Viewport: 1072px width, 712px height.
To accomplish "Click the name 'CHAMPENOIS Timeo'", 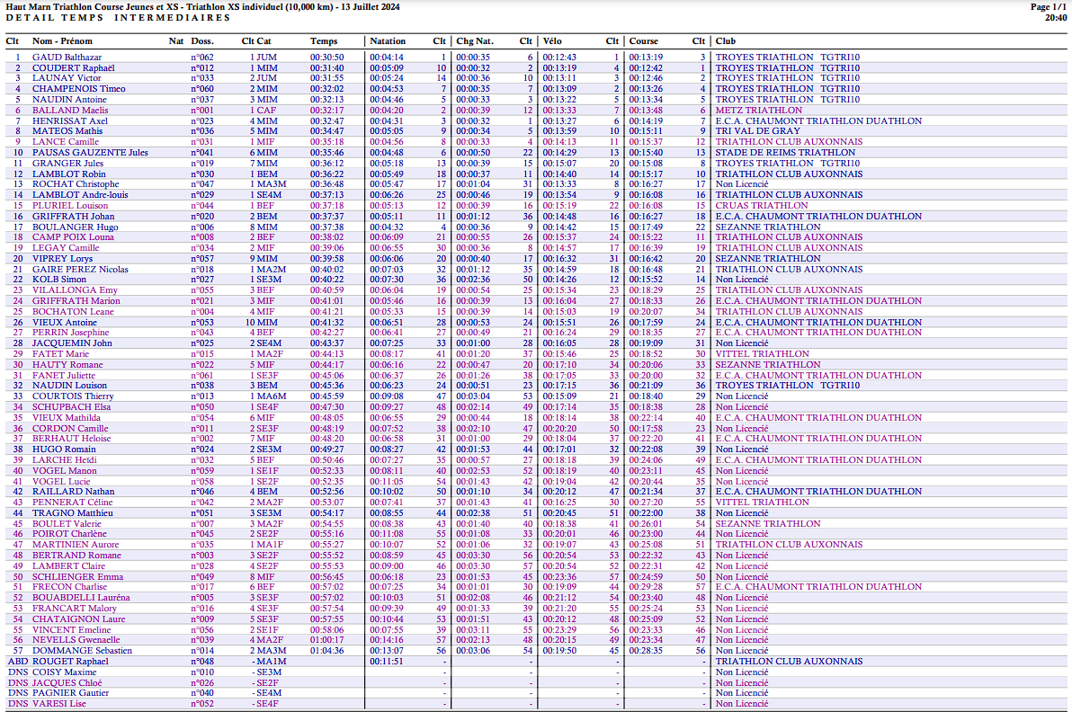I will tap(78, 89).
